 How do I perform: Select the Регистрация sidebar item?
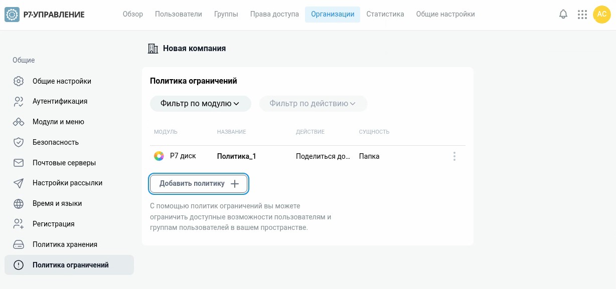[69, 224]
